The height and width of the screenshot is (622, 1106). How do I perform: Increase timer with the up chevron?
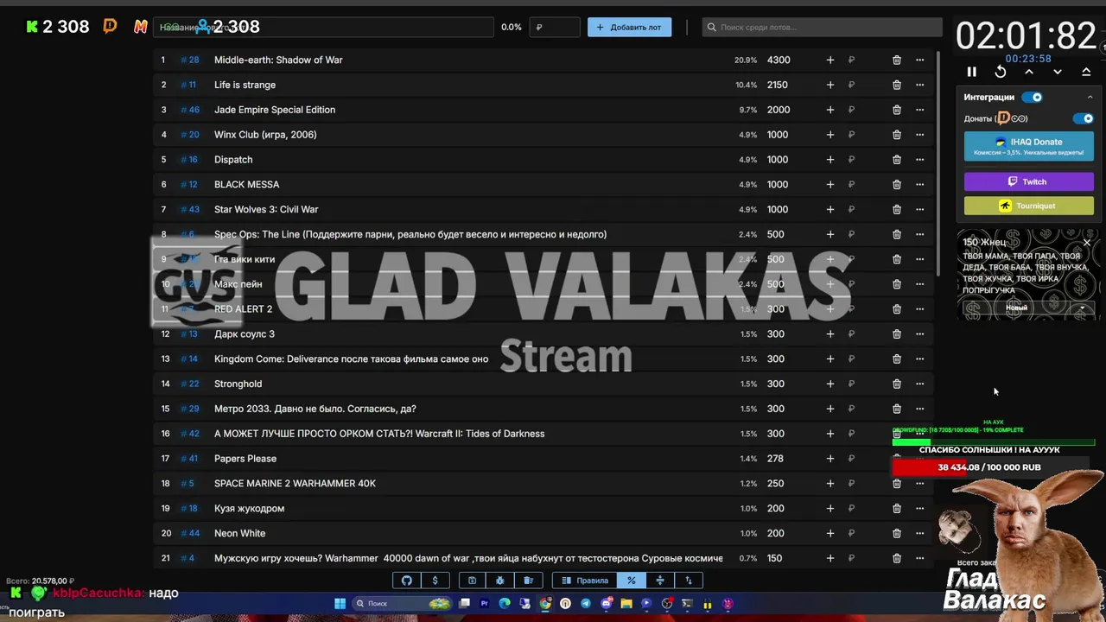click(x=1029, y=73)
